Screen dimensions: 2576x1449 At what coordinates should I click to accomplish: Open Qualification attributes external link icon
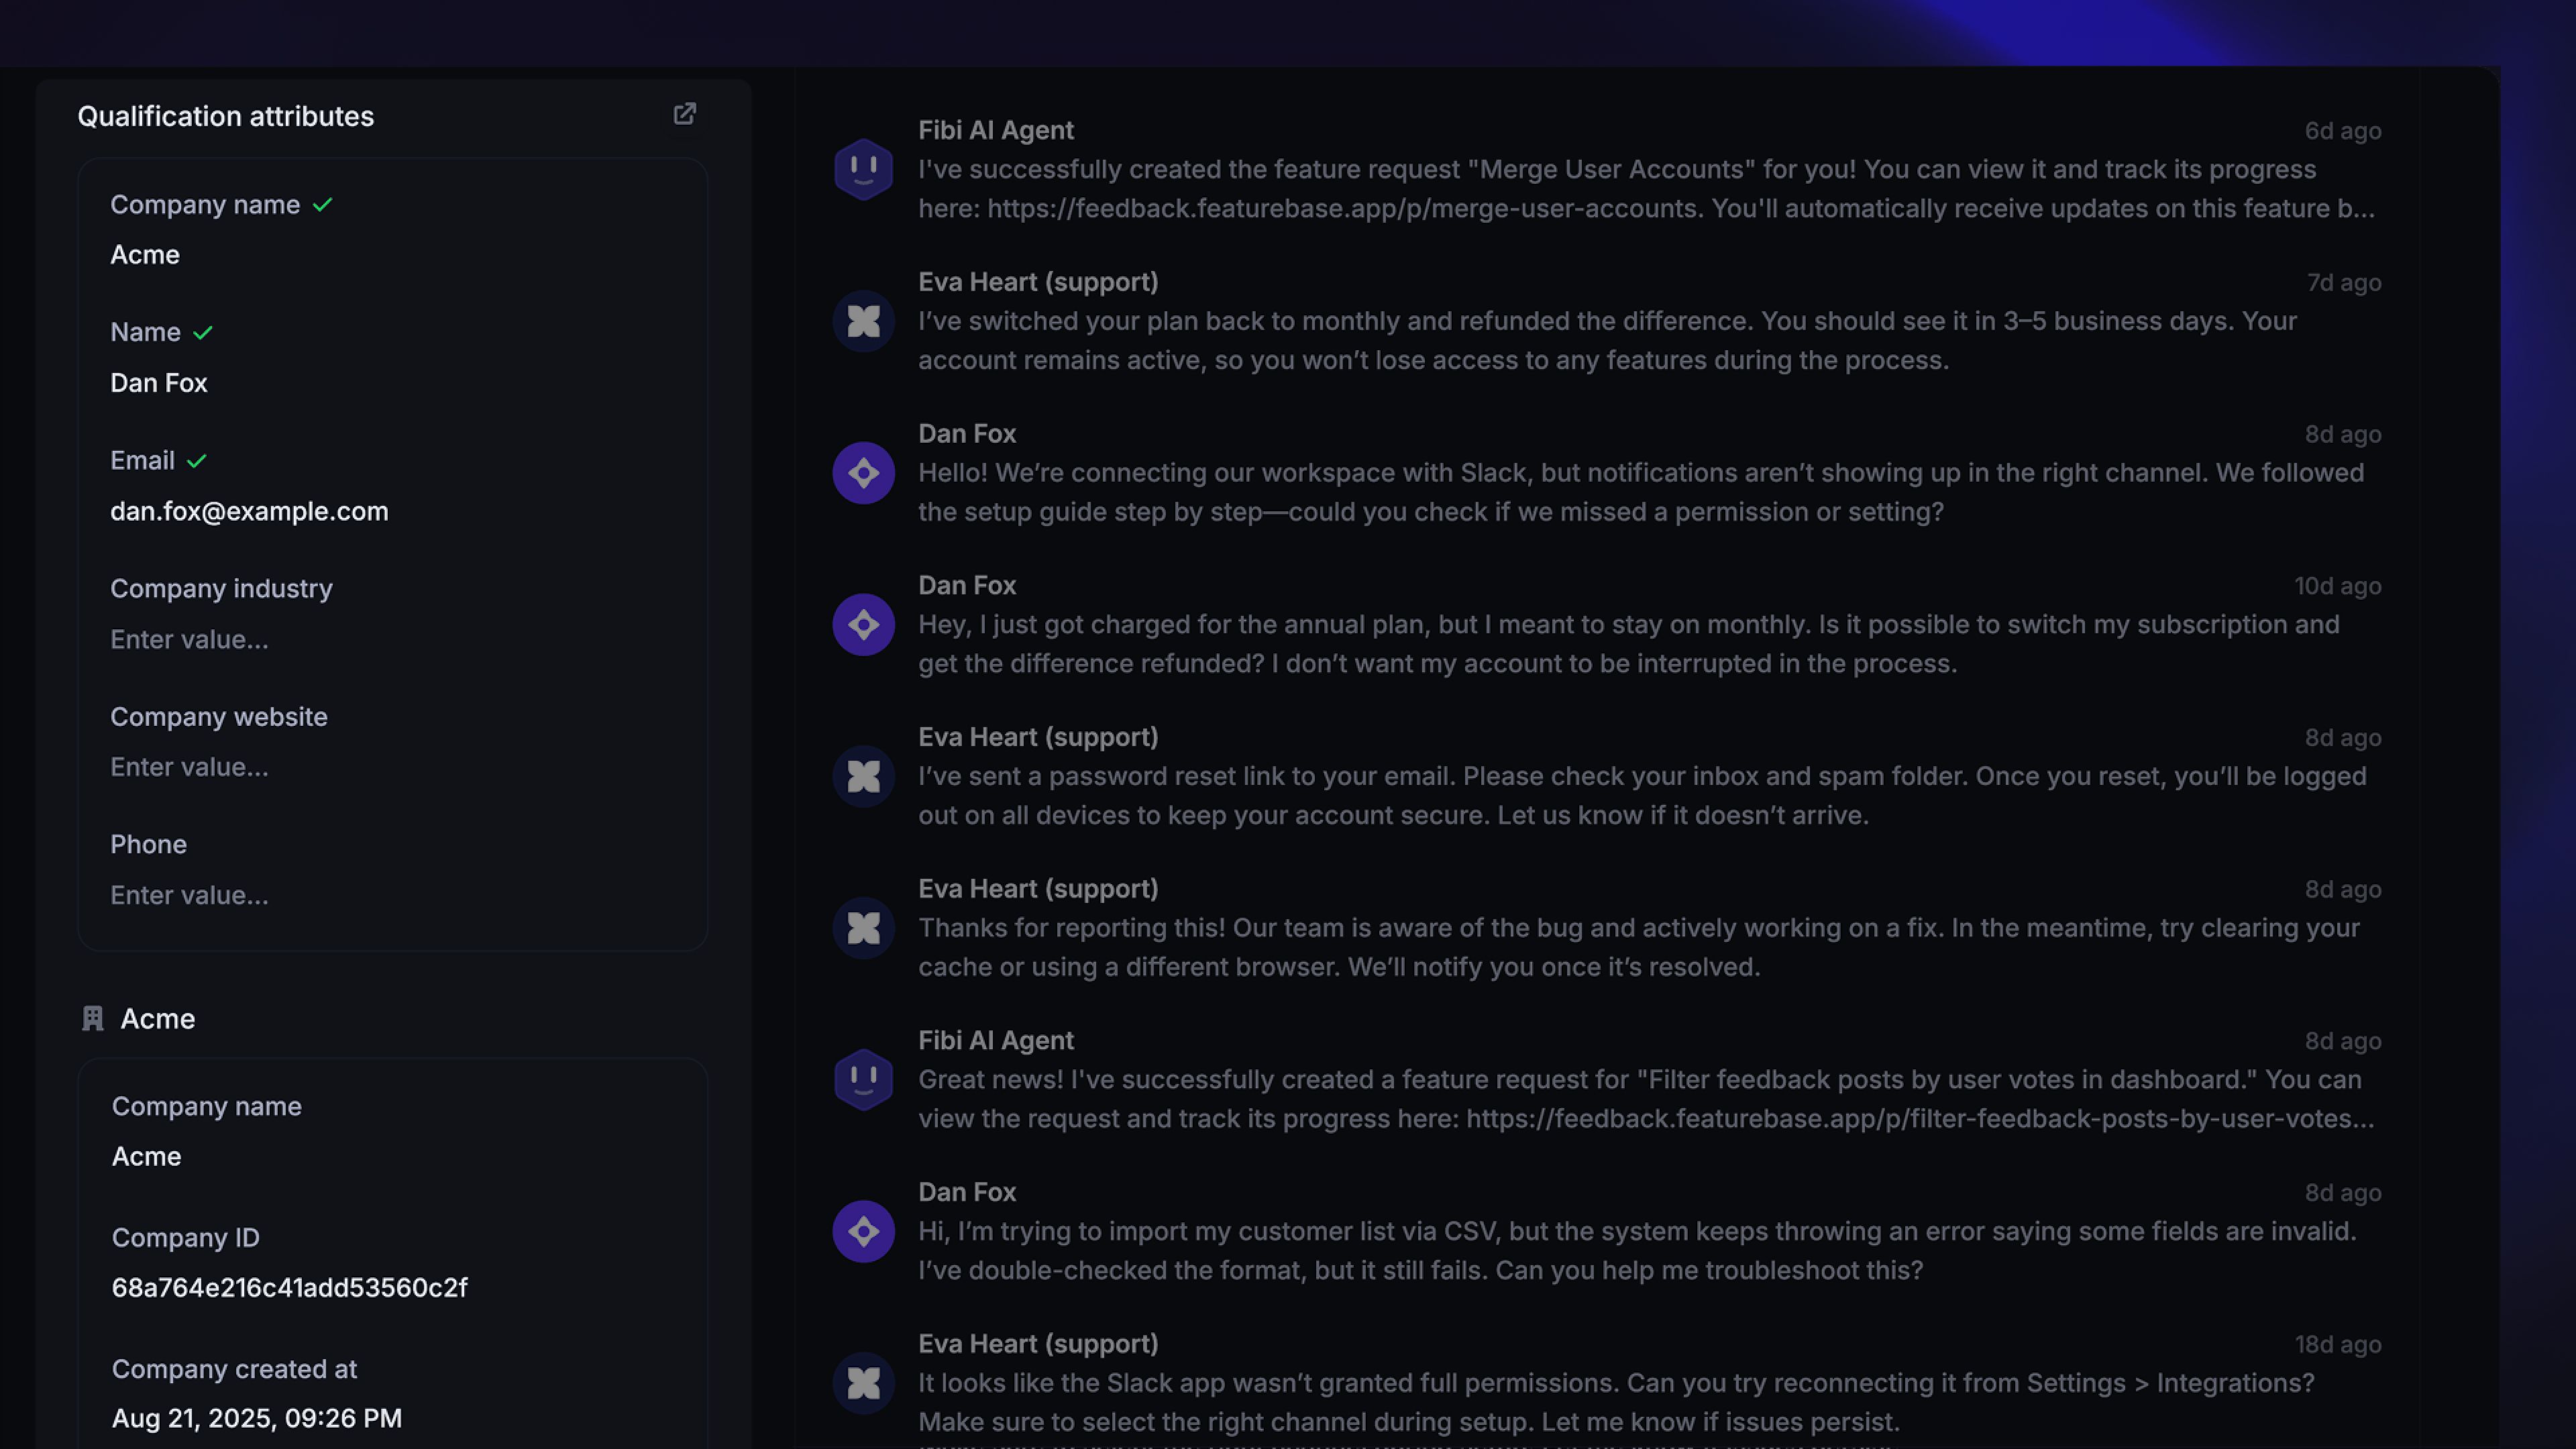click(684, 114)
